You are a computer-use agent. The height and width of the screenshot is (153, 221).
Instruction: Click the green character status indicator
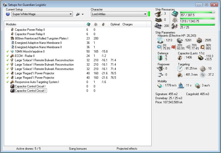[x=149, y=14]
